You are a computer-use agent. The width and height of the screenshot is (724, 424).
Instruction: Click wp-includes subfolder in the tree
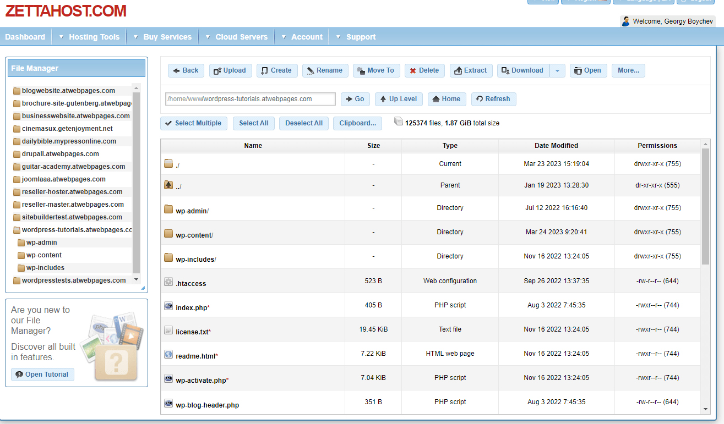pos(45,268)
